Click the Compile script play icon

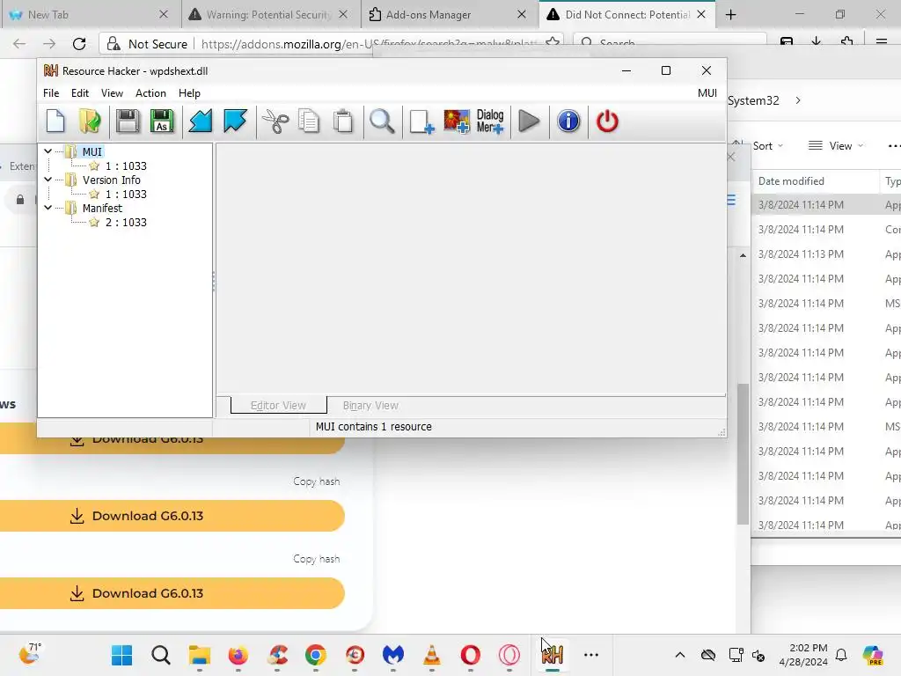(529, 121)
